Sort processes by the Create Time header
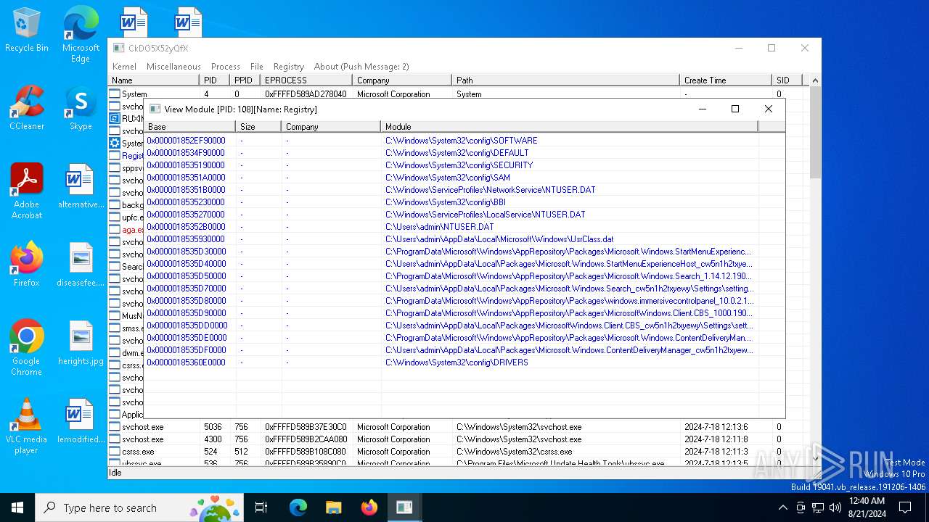929x522 pixels. pos(726,80)
